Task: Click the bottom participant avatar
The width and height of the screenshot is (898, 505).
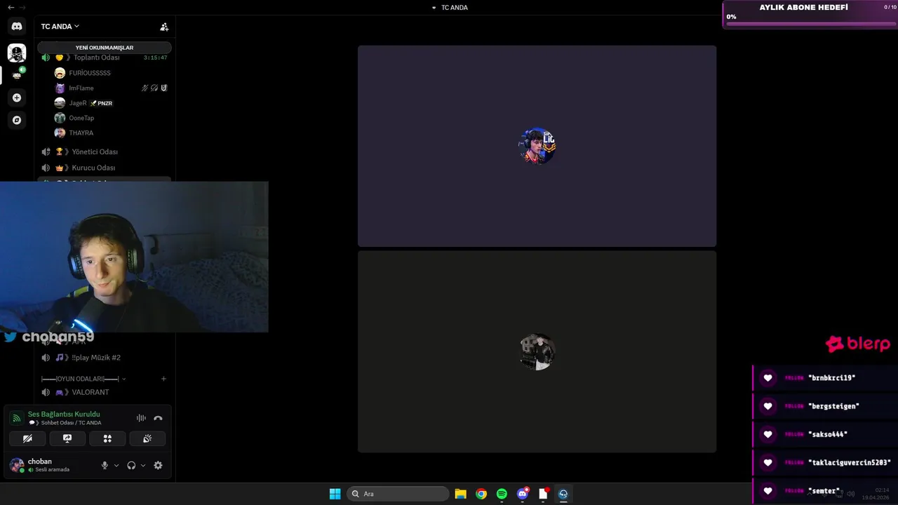Action: [537, 351]
